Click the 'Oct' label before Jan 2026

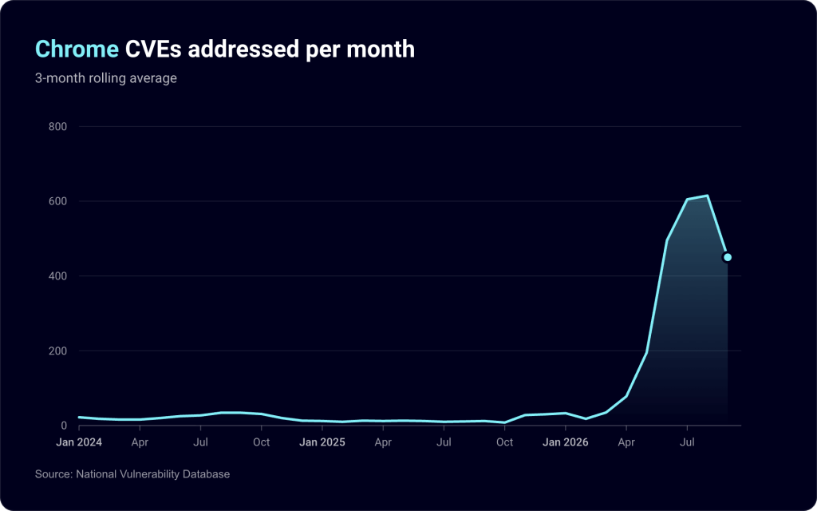(504, 442)
